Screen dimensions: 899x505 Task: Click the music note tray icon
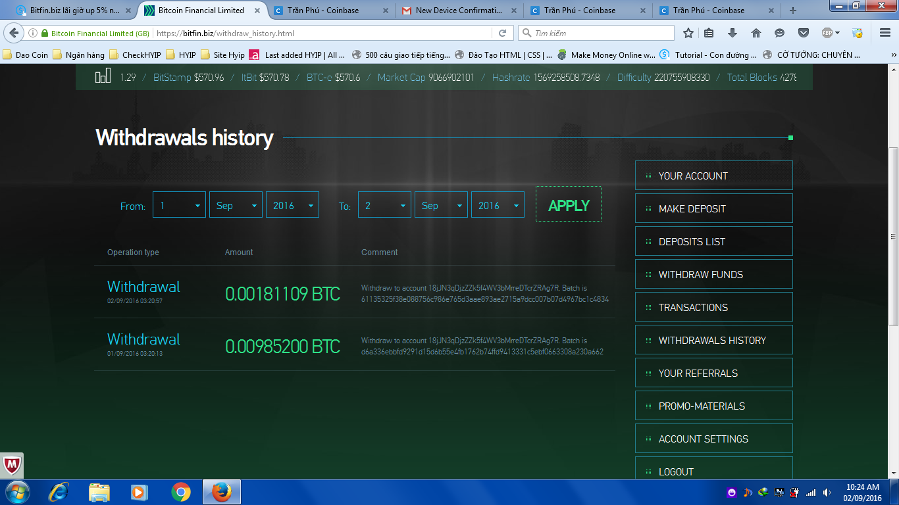click(x=748, y=492)
